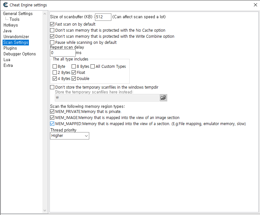Click the folder browse icon for scanfiles path
This screenshot has width=260, height=215.
click(163, 98)
